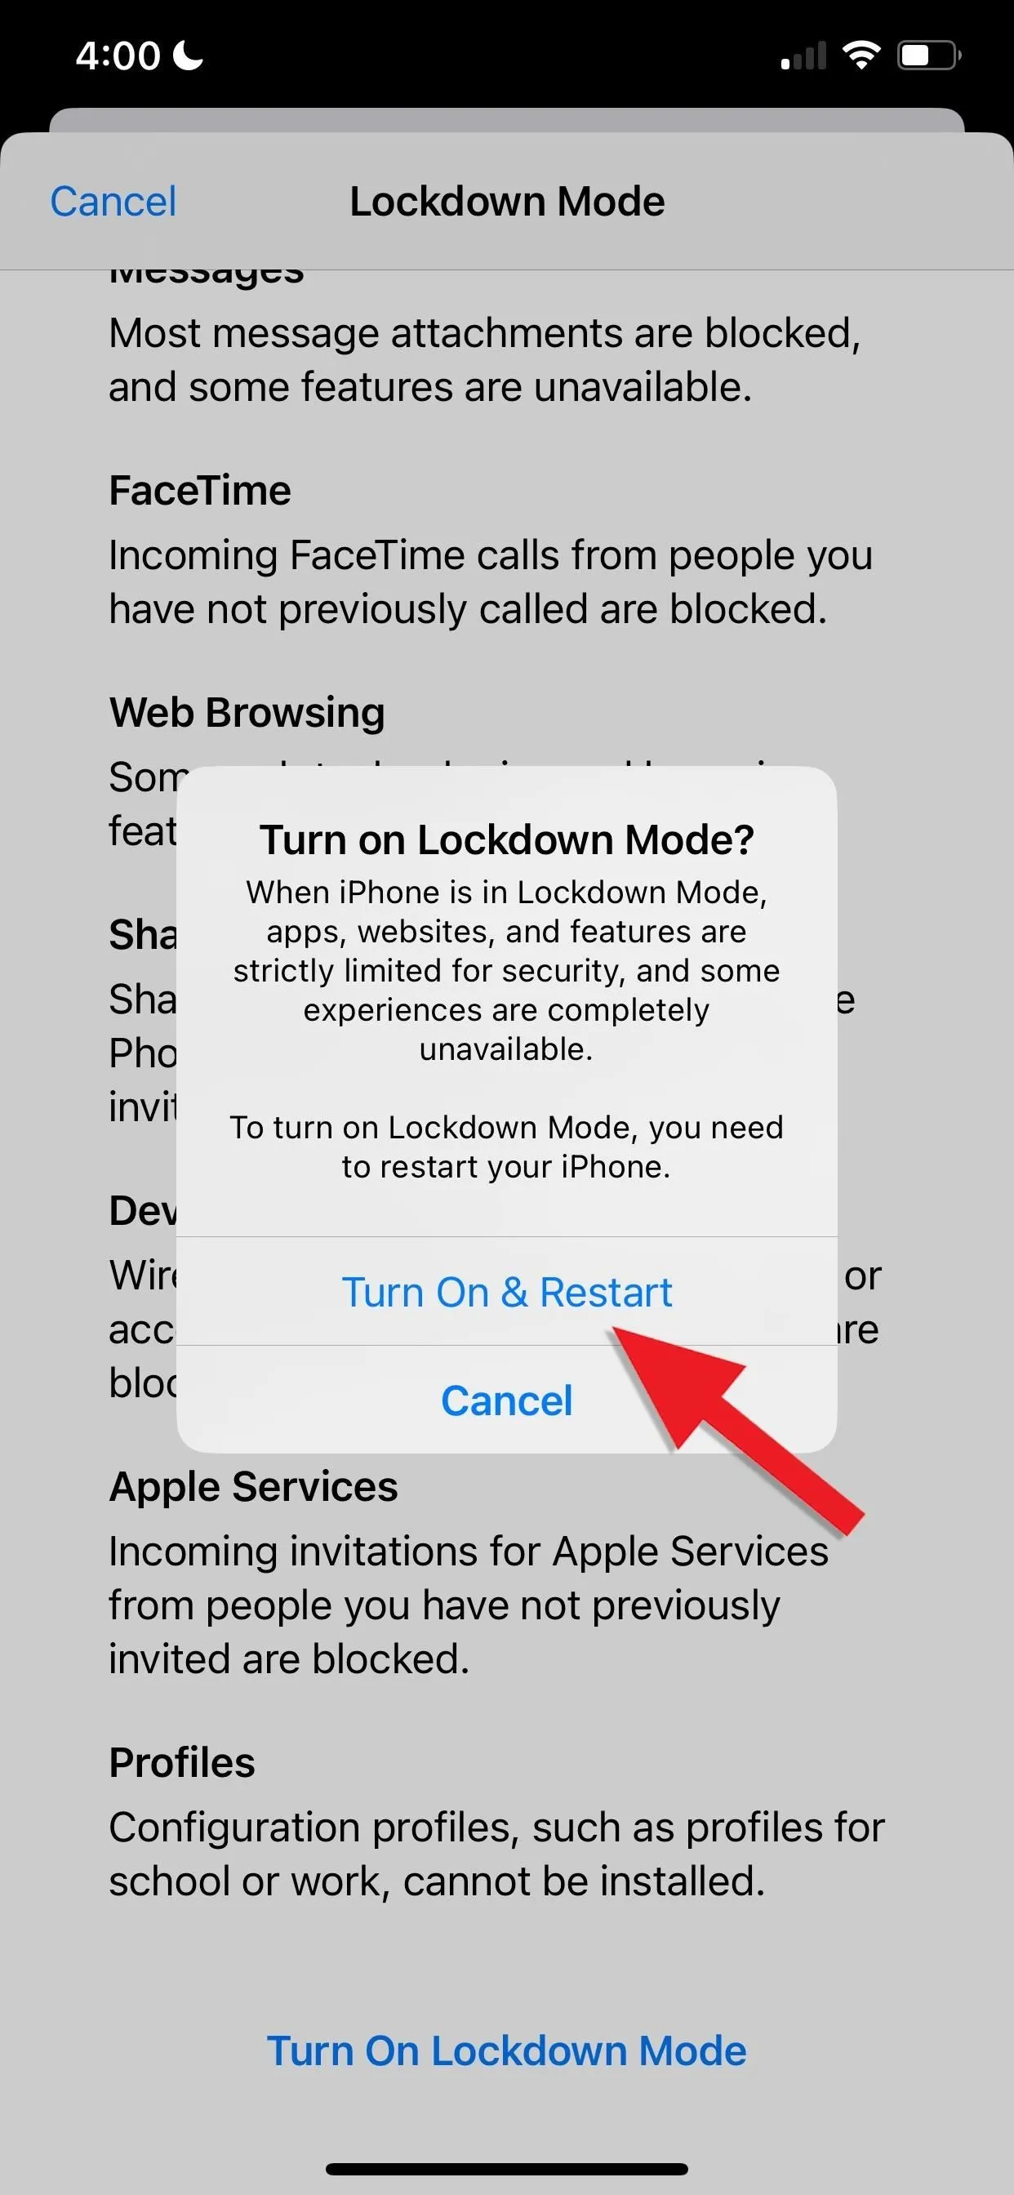This screenshot has height=2195, width=1014.
Task: Tap the Wi-Fi status icon
Action: (x=861, y=56)
